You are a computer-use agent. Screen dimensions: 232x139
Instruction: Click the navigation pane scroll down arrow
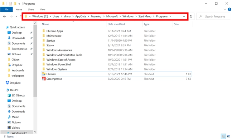(35, 132)
